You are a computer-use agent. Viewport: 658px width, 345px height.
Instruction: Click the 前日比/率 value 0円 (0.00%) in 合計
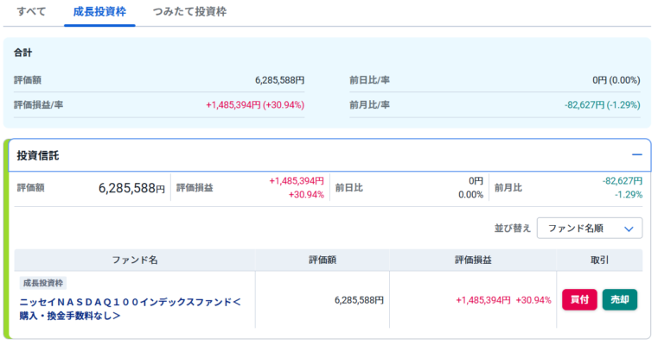coord(616,80)
